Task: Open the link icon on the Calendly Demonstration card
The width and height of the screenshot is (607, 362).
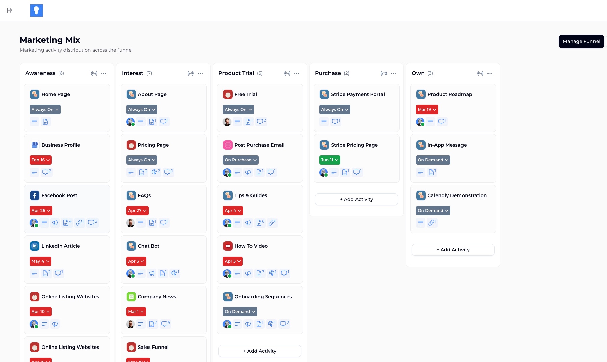Action: coord(432,223)
